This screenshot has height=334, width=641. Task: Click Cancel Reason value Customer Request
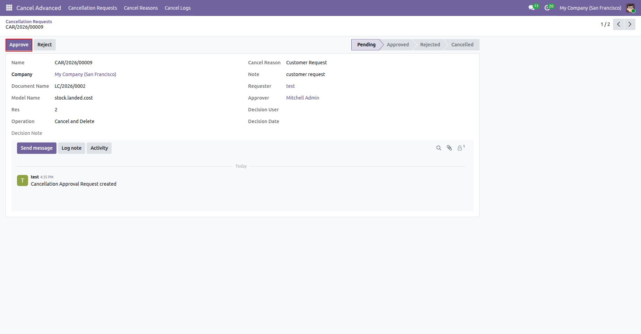[306, 63]
